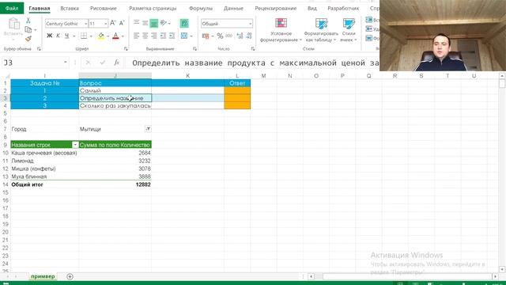Click the Copy icon in clipboard group
506x285 pixels.
pyautogui.click(x=28, y=30)
